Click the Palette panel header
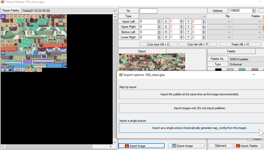The image size is (264, 150). (231, 51)
